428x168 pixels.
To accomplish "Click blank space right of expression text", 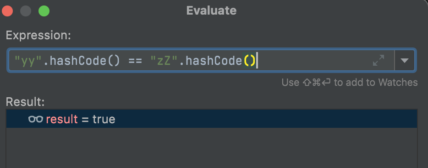I will (314, 60).
